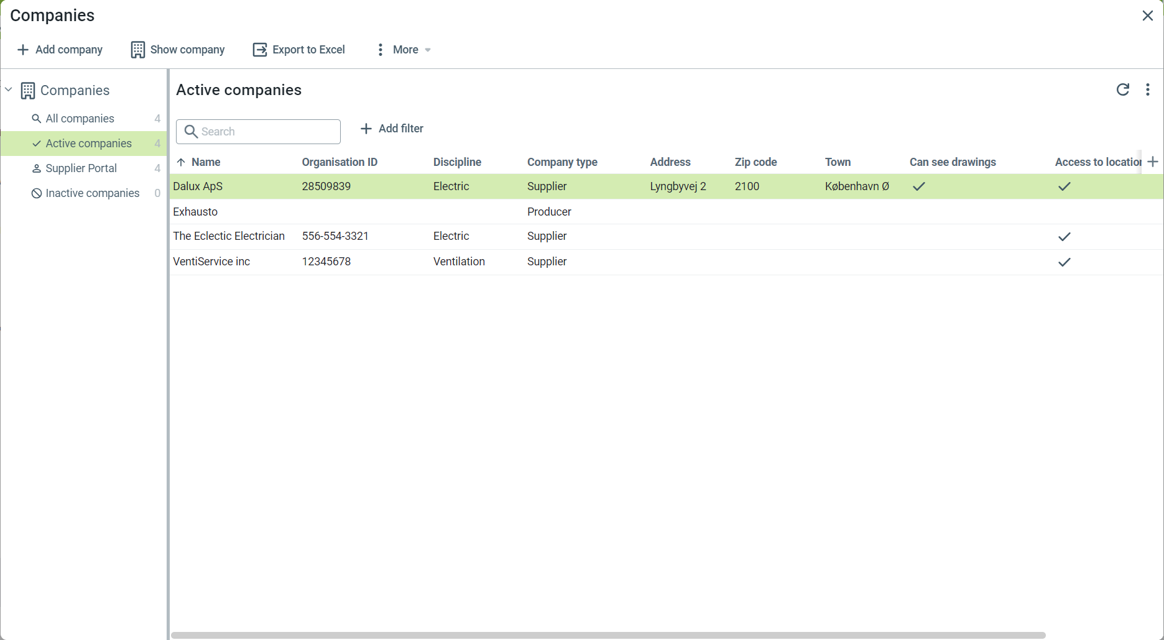Refresh the Active companies list

[1122, 90]
